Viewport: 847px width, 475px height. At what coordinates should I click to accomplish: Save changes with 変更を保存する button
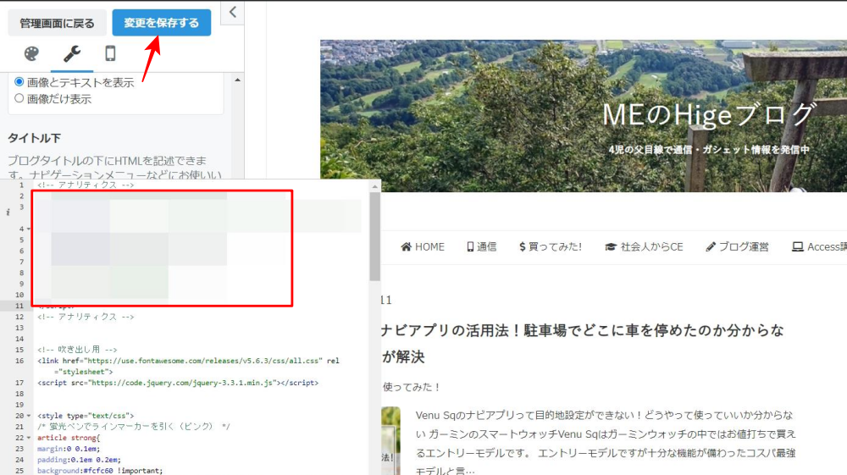click(x=162, y=23)
